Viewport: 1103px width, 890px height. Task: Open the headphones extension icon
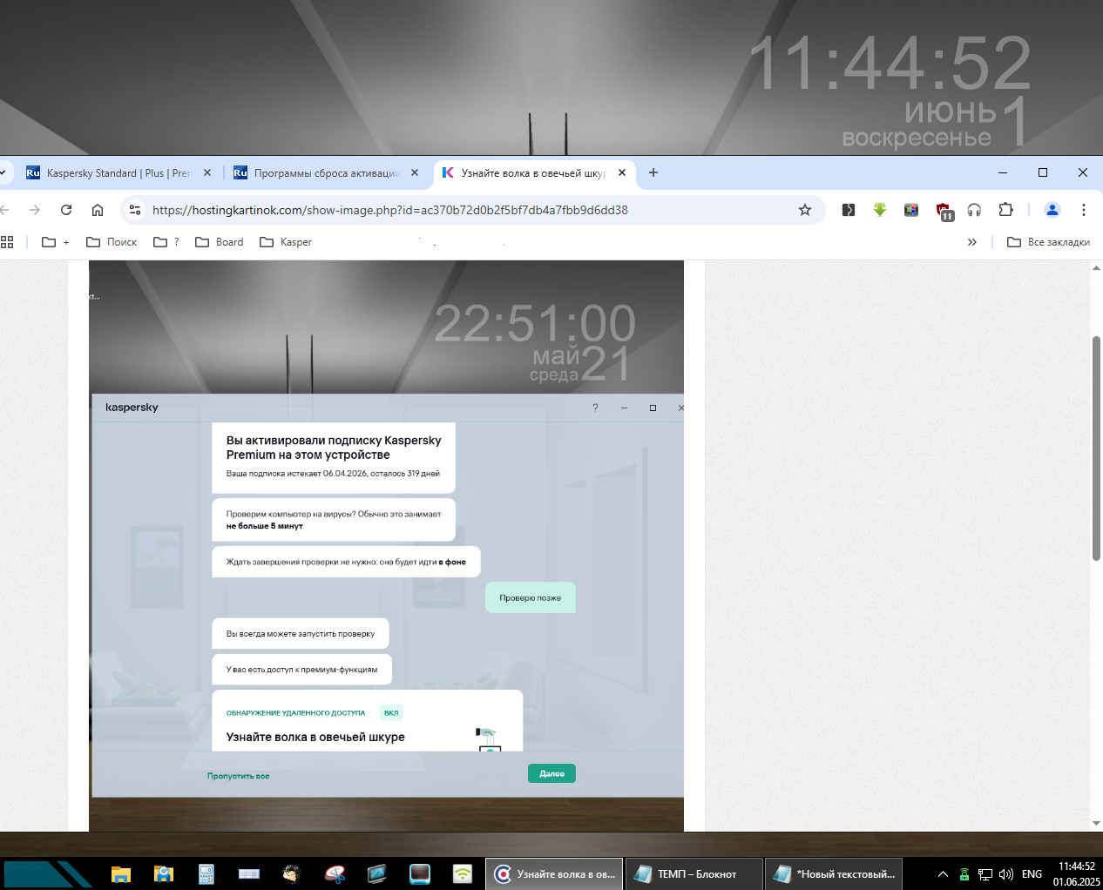click(974, 210)
